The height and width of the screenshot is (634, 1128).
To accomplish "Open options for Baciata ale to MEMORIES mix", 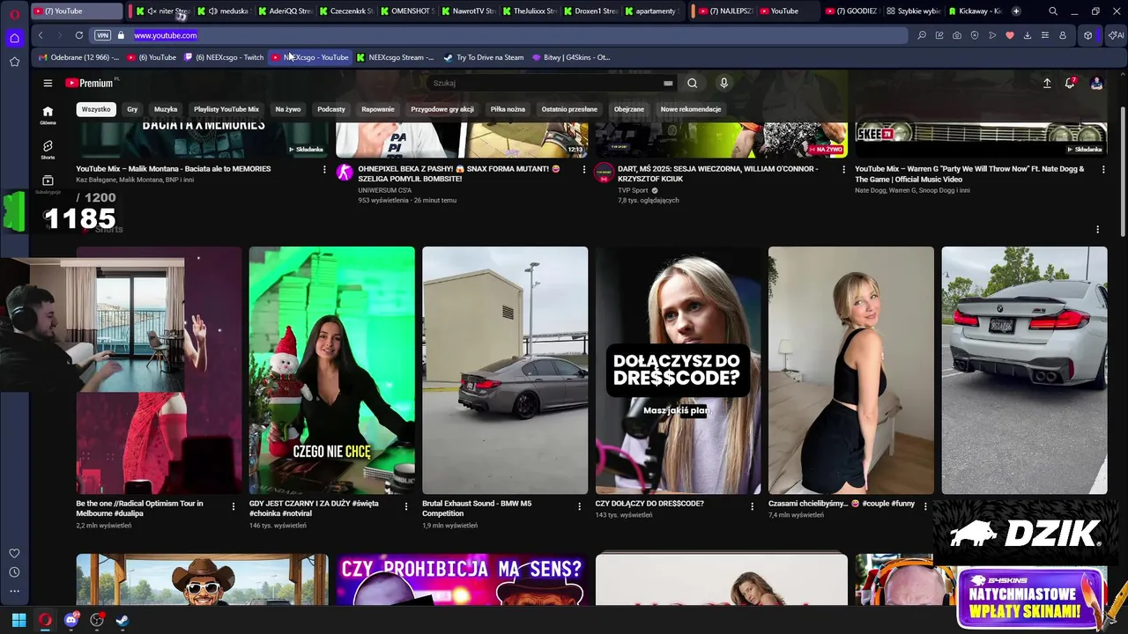I will 324,169.
